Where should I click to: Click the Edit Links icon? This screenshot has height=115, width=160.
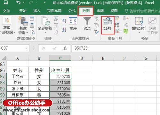pos(56,32)
